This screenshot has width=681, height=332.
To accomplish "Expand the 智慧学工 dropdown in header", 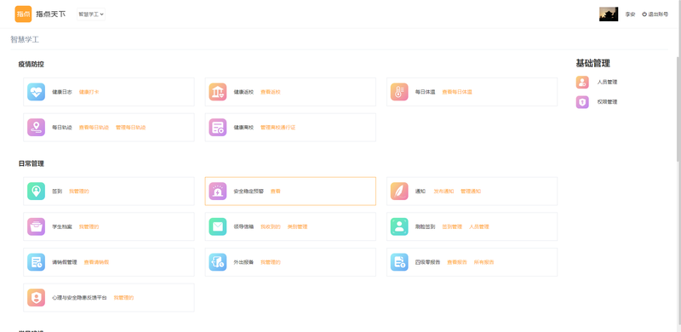I will coord(91,14).
